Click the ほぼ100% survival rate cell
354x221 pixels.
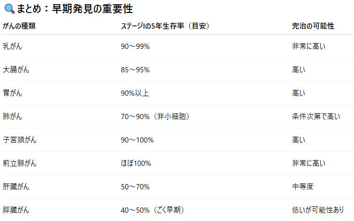click(x=136, y=163)
